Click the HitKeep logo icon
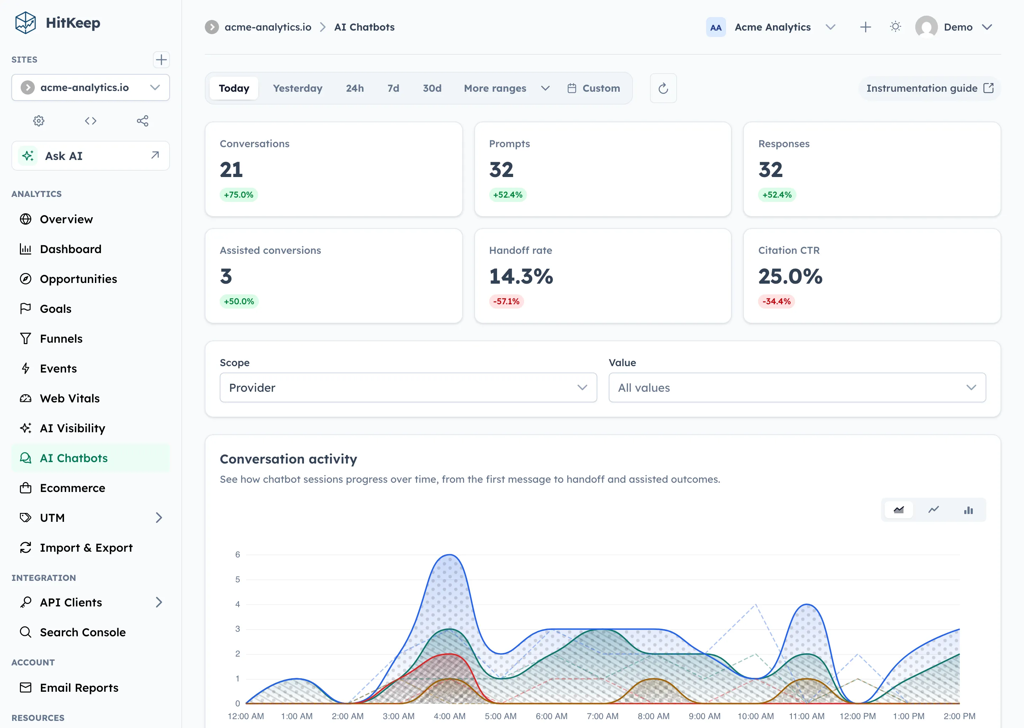This screenshot has height=728, width=1024. click(26, 23)
